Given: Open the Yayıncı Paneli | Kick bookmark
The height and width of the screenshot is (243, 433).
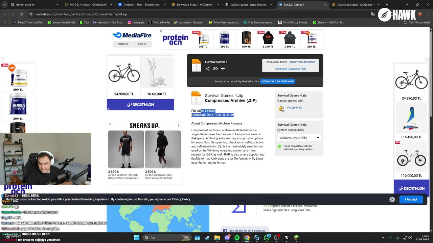Looking at the screenshot, I should [x=62, y=23].
